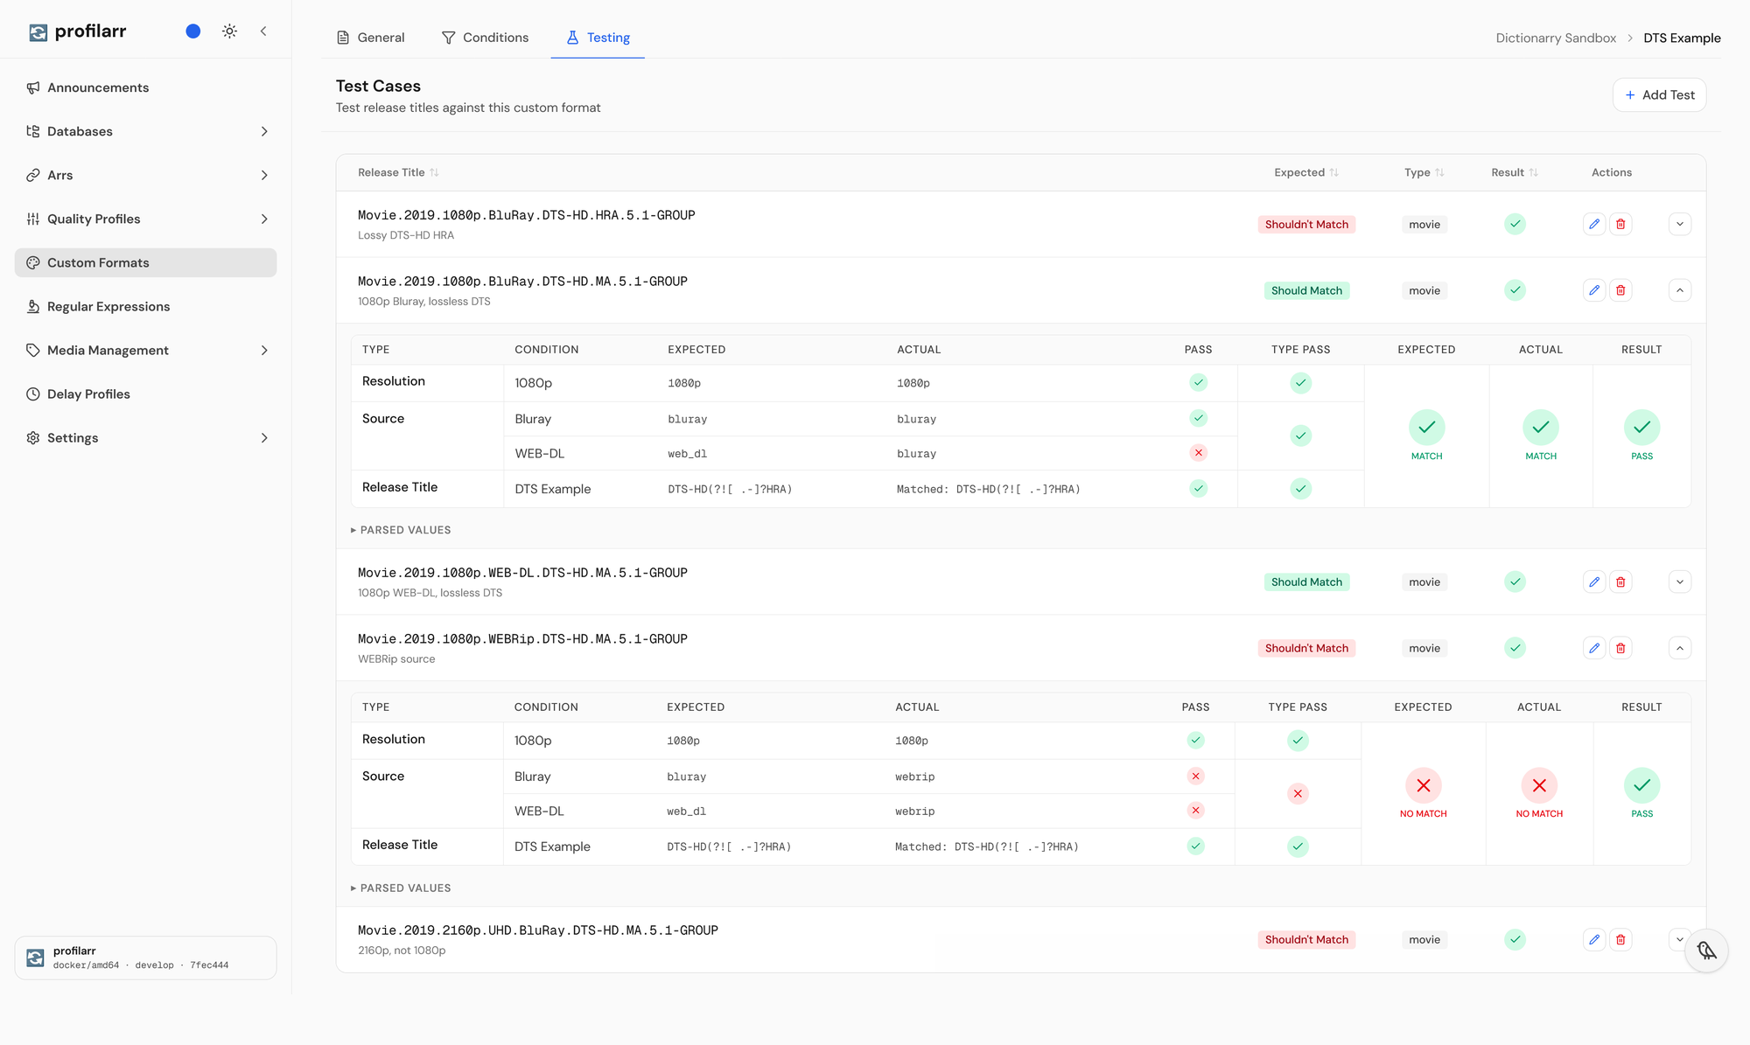Edit the DTS-HD.HRA test case
The height and width of the screenshot is (1045, 1750).
coord(1594,224)
